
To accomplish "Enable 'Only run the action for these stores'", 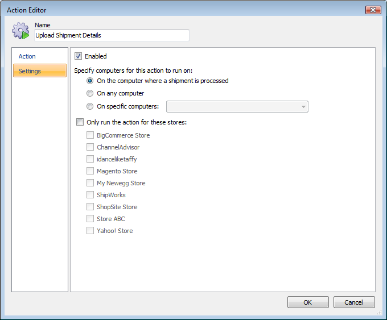I will point(80,122).
